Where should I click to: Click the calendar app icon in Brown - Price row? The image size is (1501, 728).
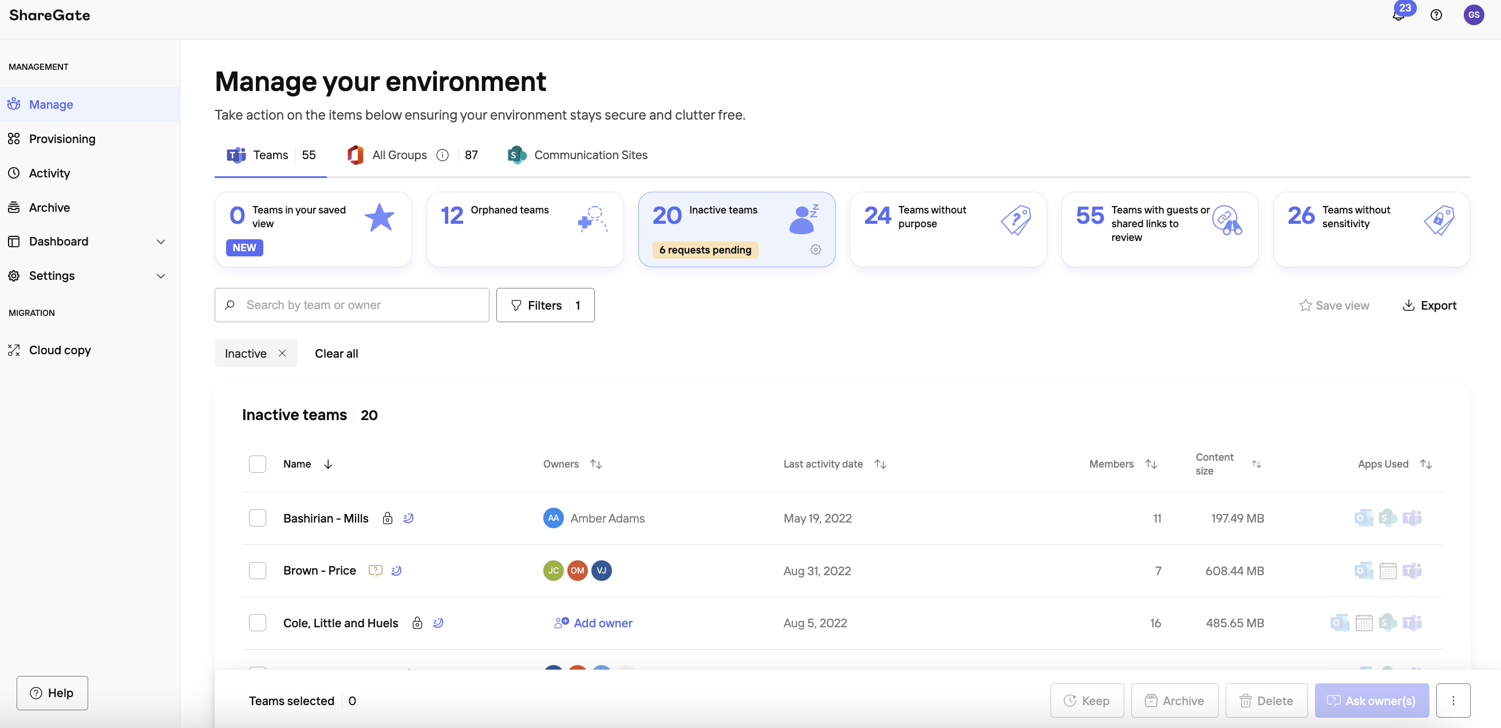[x=1388, y=570]
